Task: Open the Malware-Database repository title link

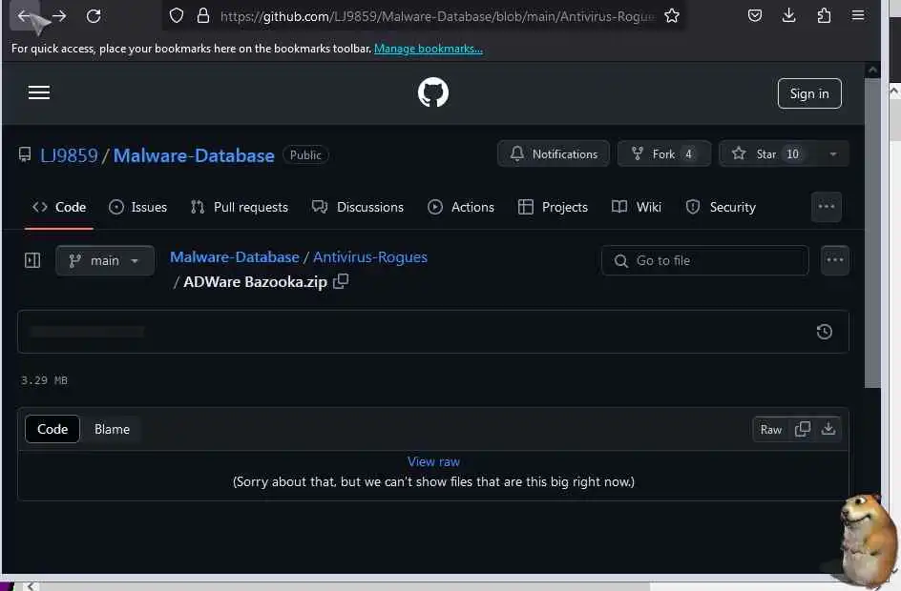Action: [x=194, y=155]
